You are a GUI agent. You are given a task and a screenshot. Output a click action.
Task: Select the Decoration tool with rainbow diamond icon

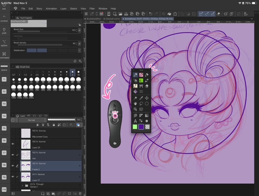[135, 92]
